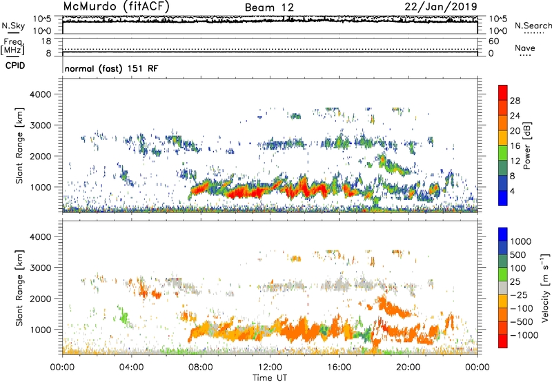The image size is (552, 382).
Task: Click the 'N.Sky' legend label
Action: [13, 26]
